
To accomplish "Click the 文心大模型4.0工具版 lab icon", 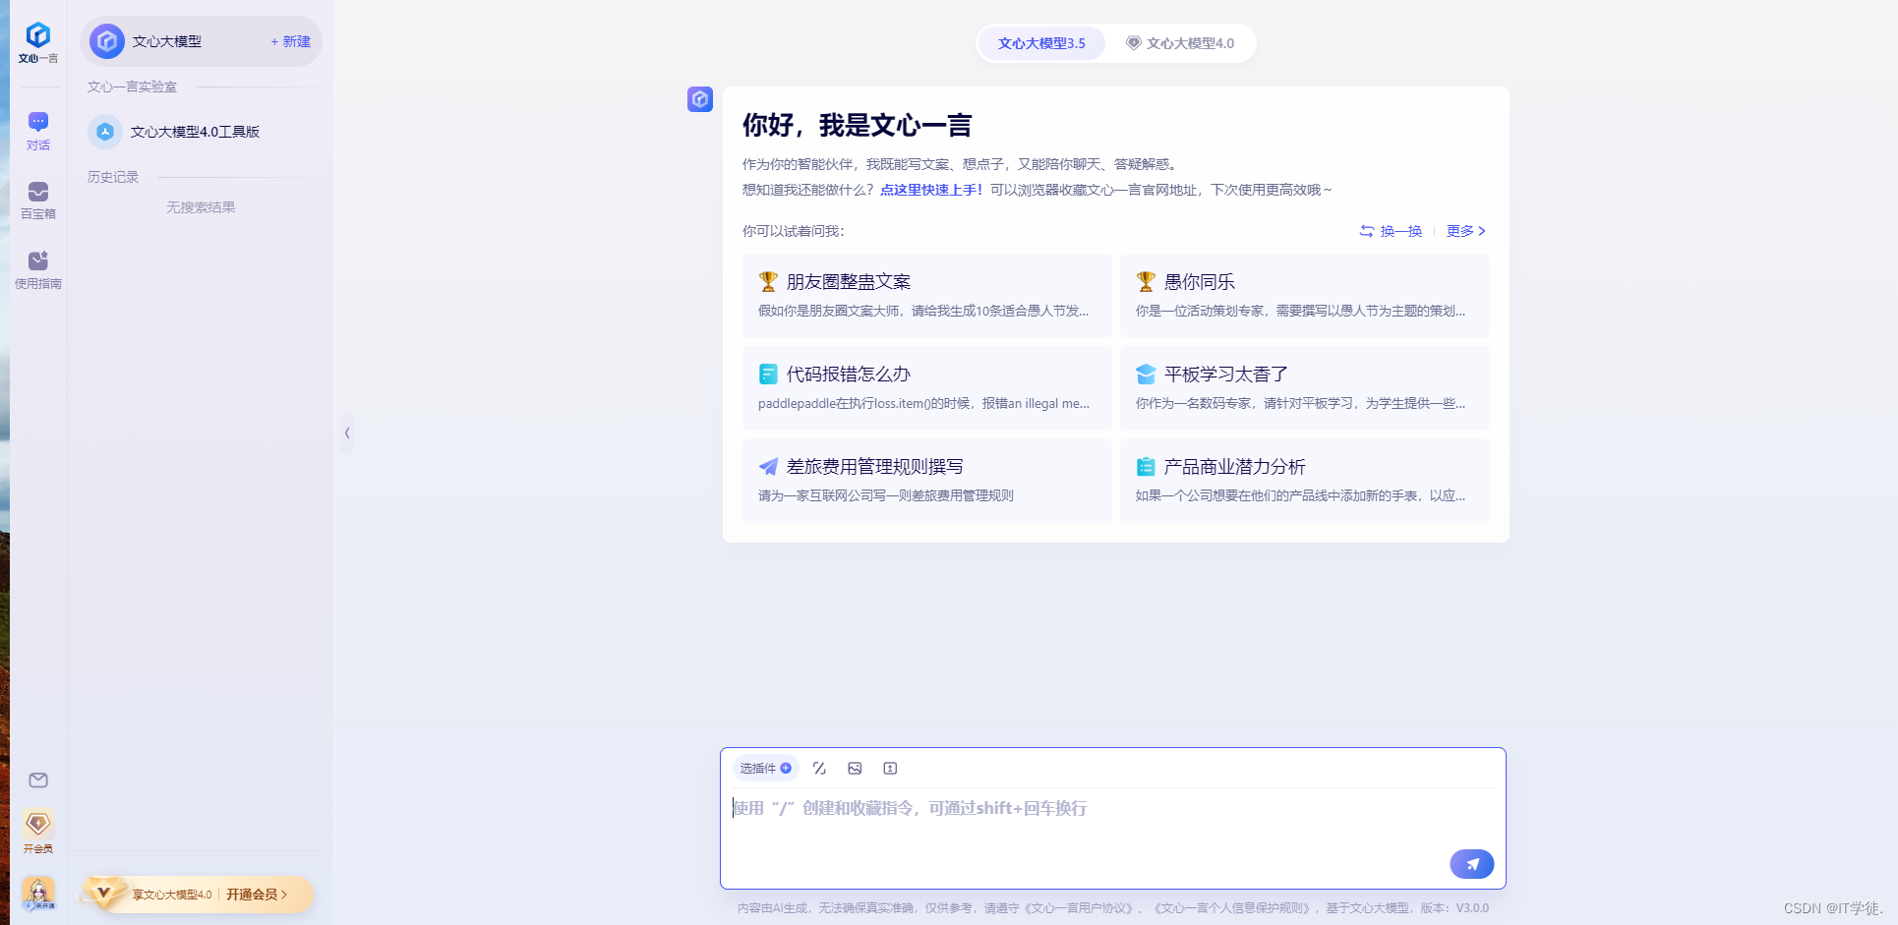I will (105, 132).
